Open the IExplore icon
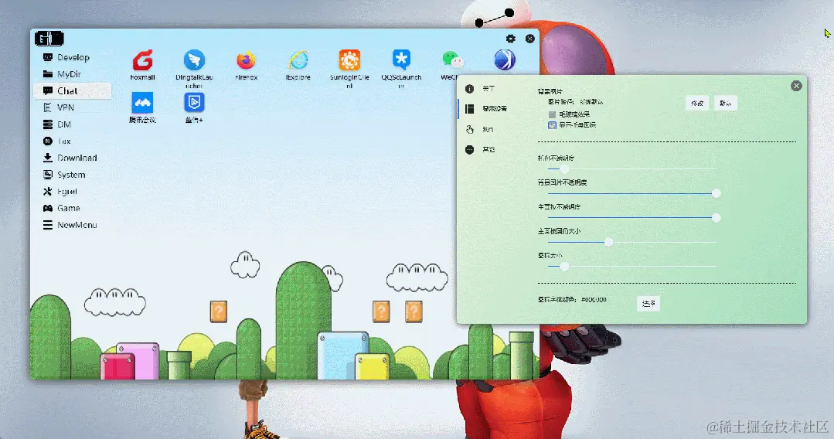This screenshot has height=439, width=834. (298, 60)
